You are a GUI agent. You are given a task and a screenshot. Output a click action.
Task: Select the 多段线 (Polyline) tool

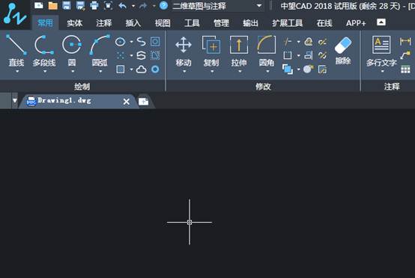[44, 50]
